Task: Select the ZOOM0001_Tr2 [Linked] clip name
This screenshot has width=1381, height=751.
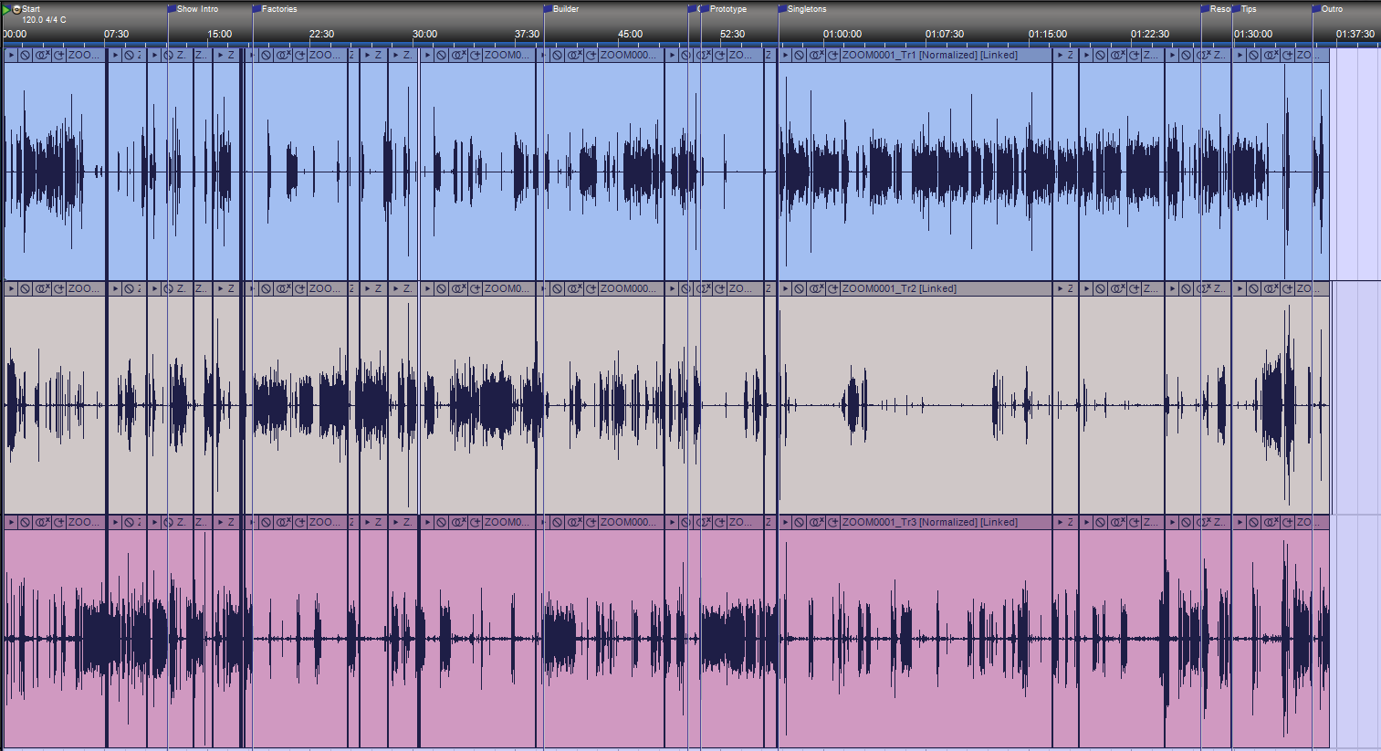Action: (x=899, y=288)
